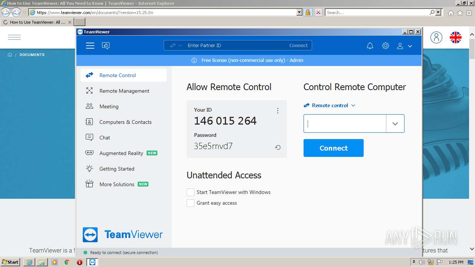Click the info icon on license banner
This screenshot has width=475, height=267.
194,60
